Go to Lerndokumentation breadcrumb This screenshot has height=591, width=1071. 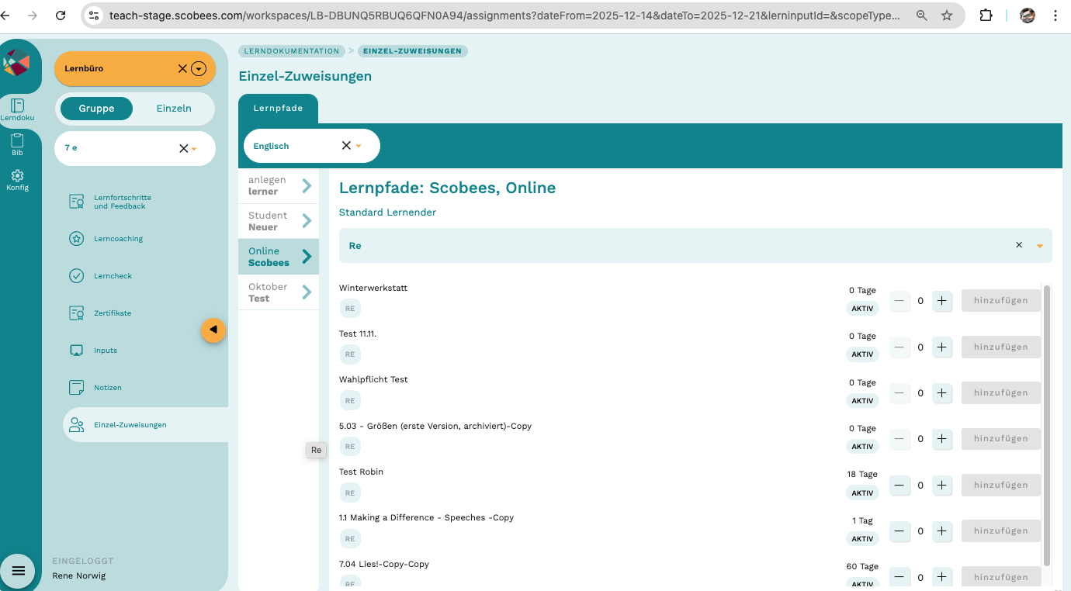coord(292,51)
